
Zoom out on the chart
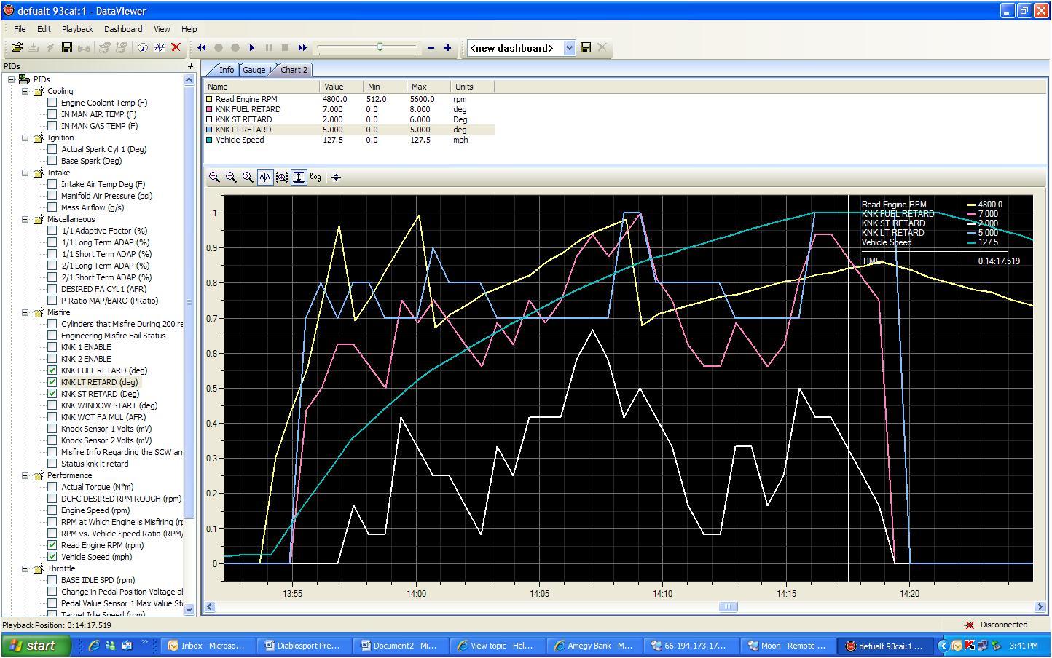pyautogui.click(x=231, y=177)
